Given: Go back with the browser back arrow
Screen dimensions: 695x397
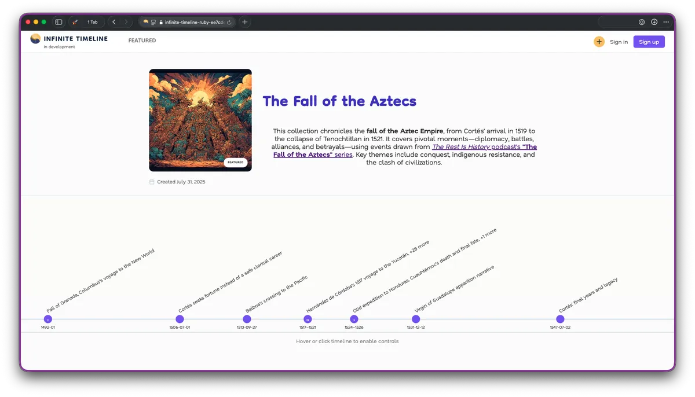Looking at the screenshot, I should click(x=114, y=22).
